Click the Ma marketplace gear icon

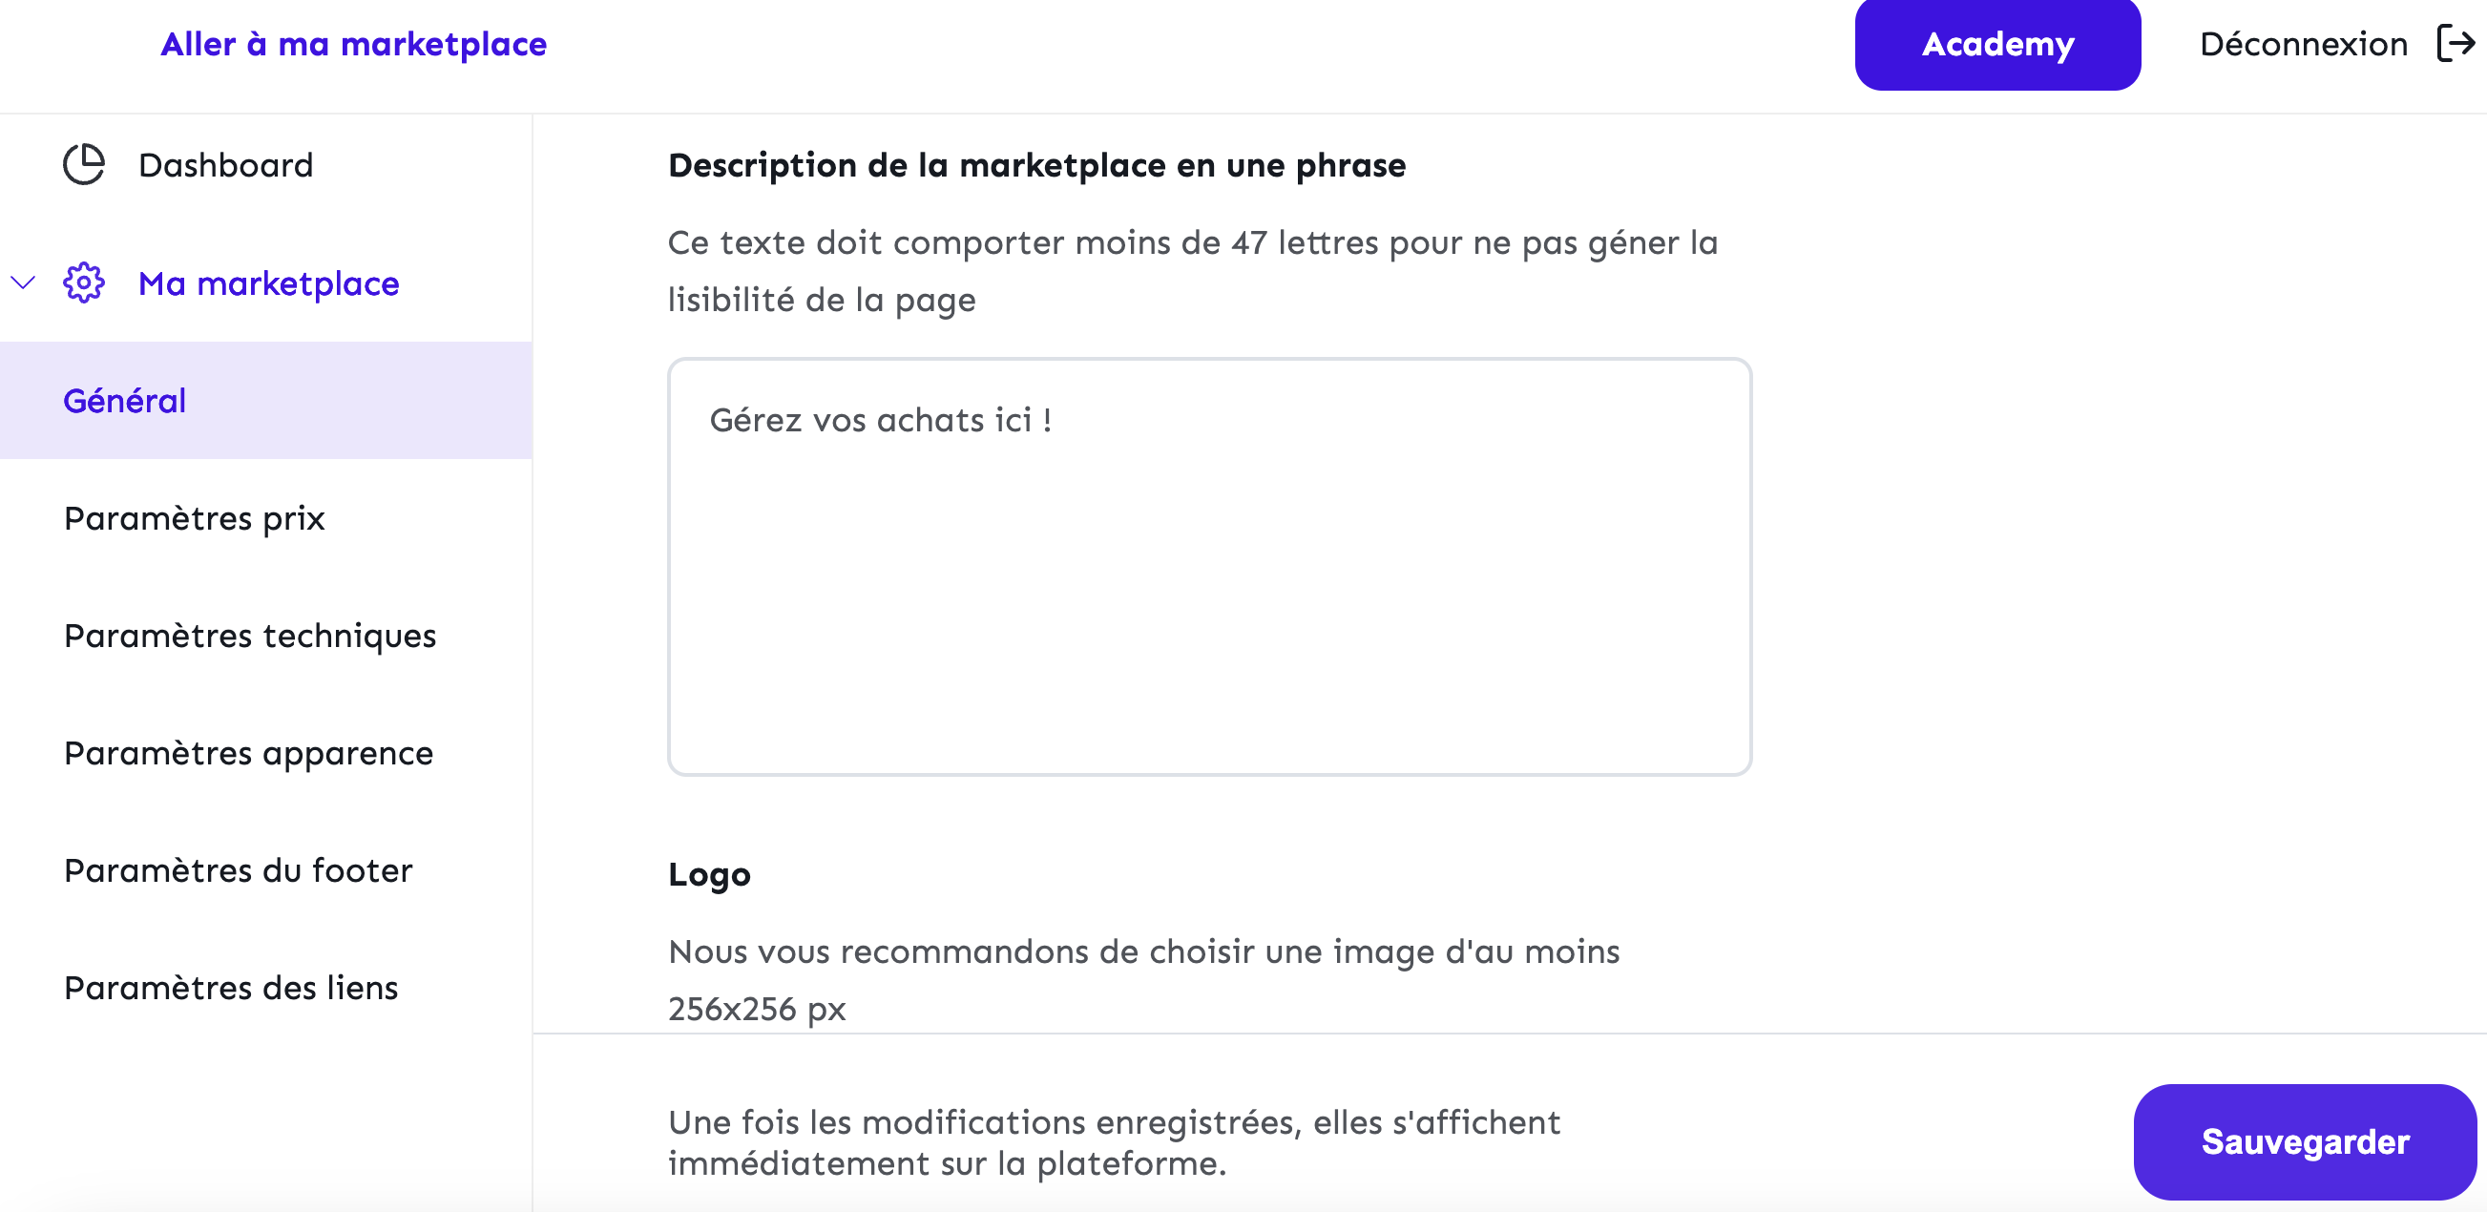[84, 283]
